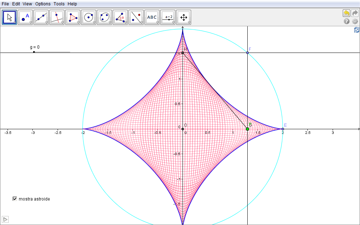Open the help question mark button
Viewport: 360px width, 225px height.
pos(347,21)
